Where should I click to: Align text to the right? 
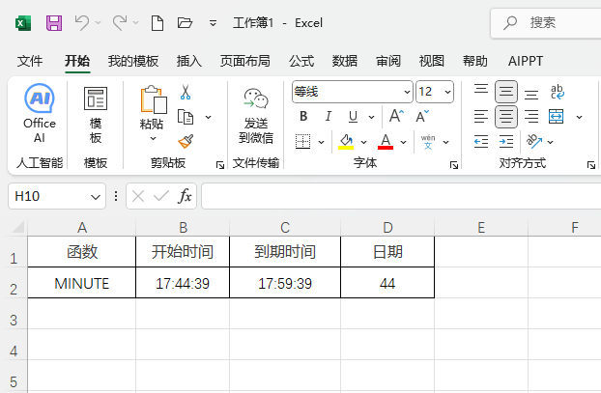pyautogui.click(x=531, y=117)
